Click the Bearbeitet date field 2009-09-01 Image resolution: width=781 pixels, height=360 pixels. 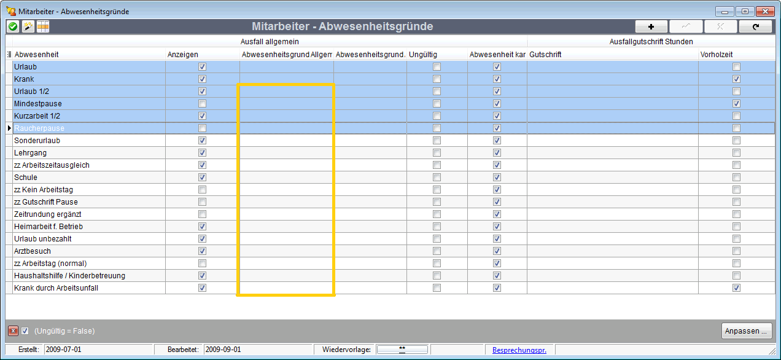pyautogui.click(x=258, y=350)
